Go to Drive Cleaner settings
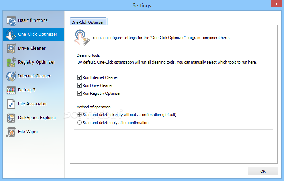This screenshot has height=181, width=284. (x=33, y=48)
